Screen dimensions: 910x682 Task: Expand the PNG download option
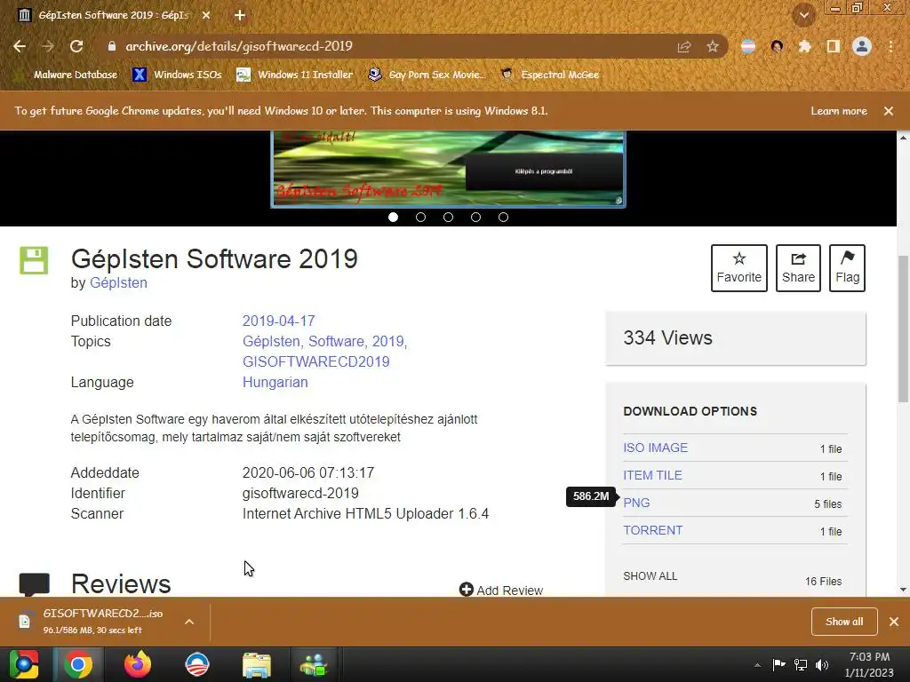[636, 503]
